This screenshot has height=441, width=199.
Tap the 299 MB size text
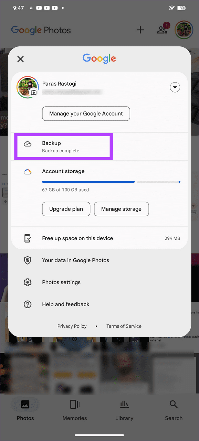[172, 238]
